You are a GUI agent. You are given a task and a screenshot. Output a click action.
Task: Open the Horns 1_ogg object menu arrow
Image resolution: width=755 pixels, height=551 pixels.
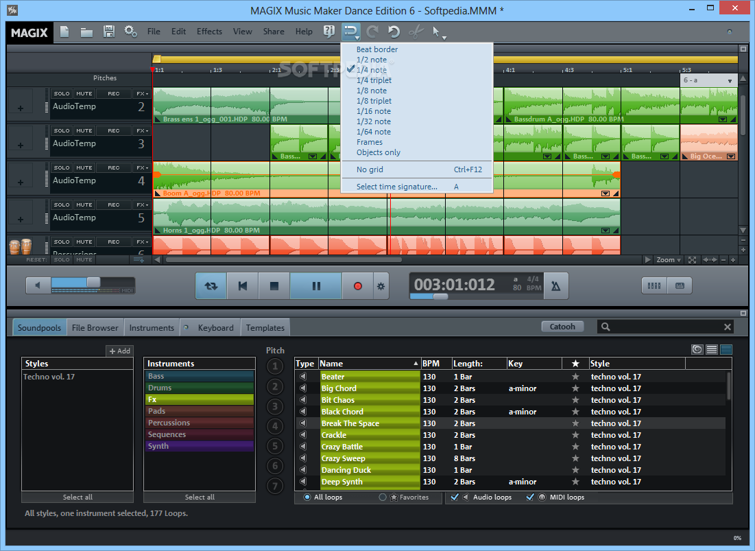[606, 231]
